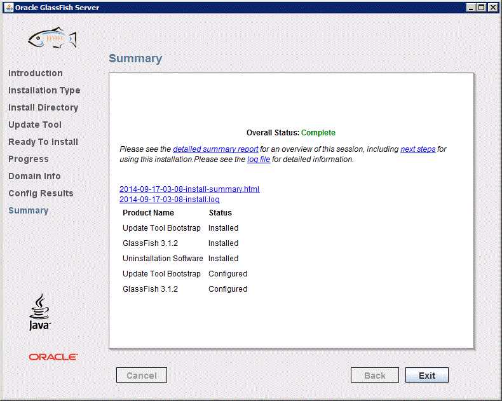Open the log file link
This screenshot has height=401, width=502.
click(259, 160)
